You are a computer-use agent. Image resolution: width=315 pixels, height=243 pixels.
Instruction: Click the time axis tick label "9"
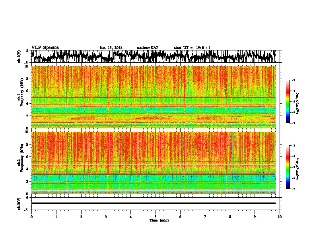(255, 217)
